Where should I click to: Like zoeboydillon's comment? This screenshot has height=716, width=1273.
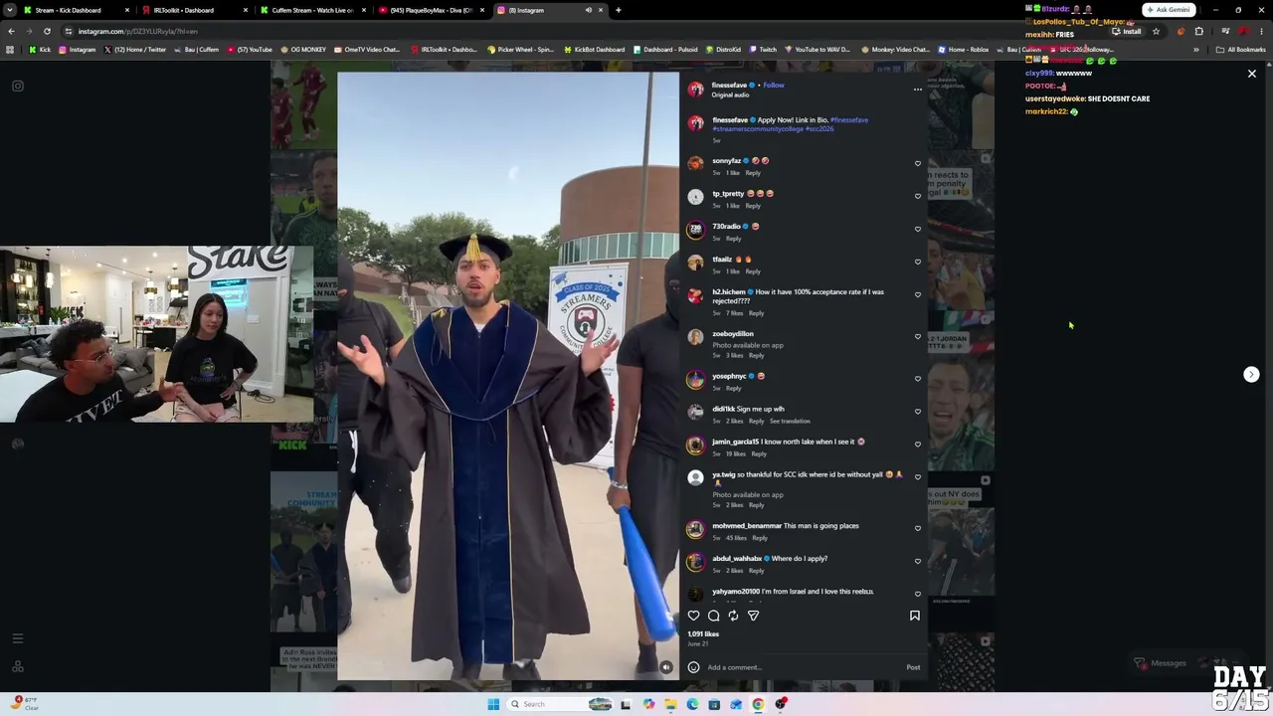point(918,337)
